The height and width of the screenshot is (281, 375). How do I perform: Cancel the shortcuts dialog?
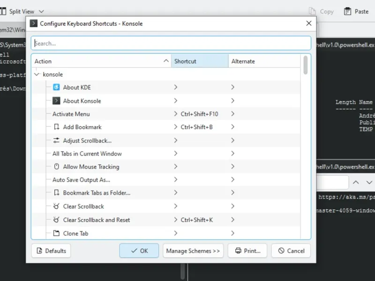pos(291,251)
